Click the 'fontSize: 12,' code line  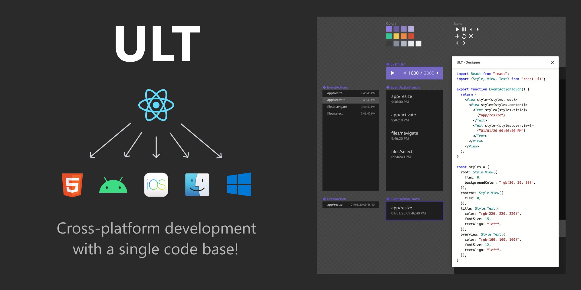point(478,245)
